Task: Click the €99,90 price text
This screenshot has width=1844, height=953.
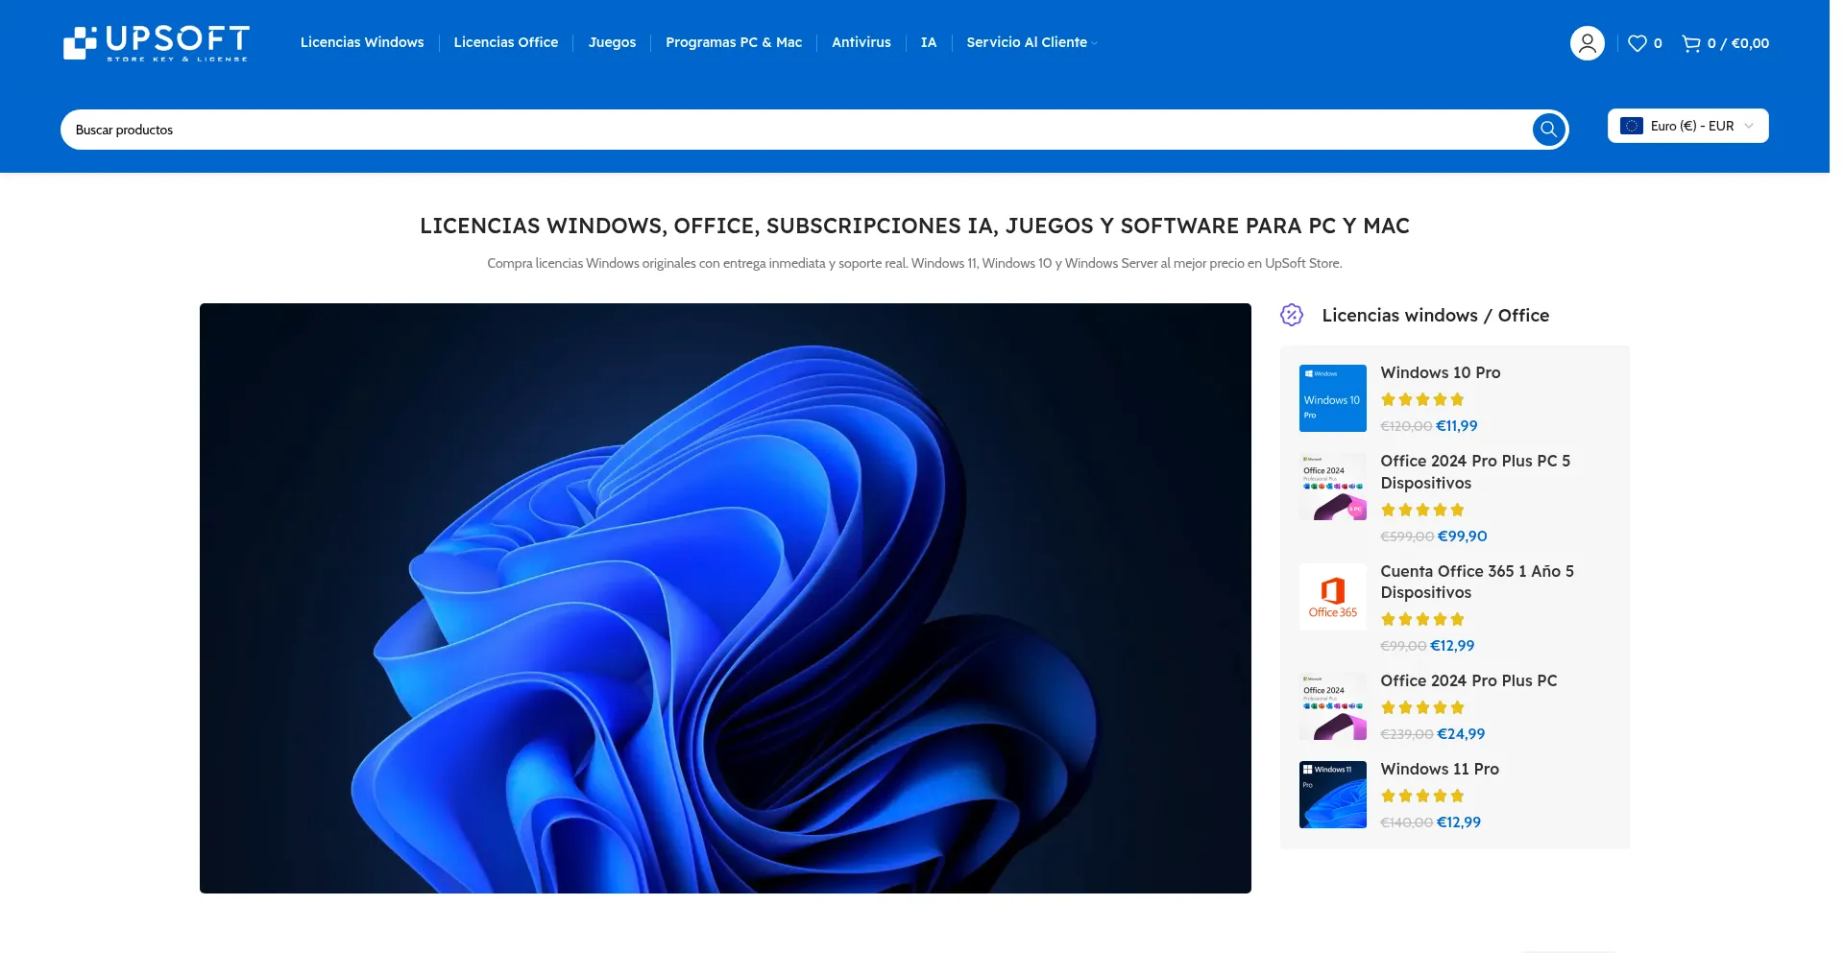Action: coord(1463,536)
